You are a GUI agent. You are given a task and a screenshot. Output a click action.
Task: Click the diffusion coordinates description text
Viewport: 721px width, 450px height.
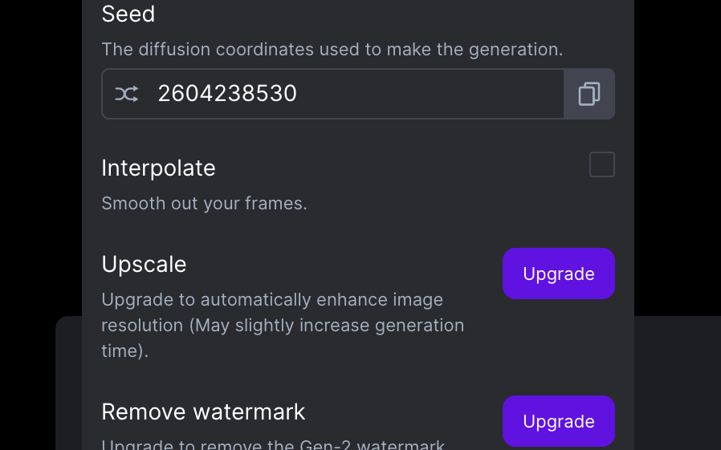(x=332, y=49)
